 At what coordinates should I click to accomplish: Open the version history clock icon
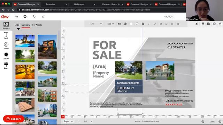(x=25, y=17)
